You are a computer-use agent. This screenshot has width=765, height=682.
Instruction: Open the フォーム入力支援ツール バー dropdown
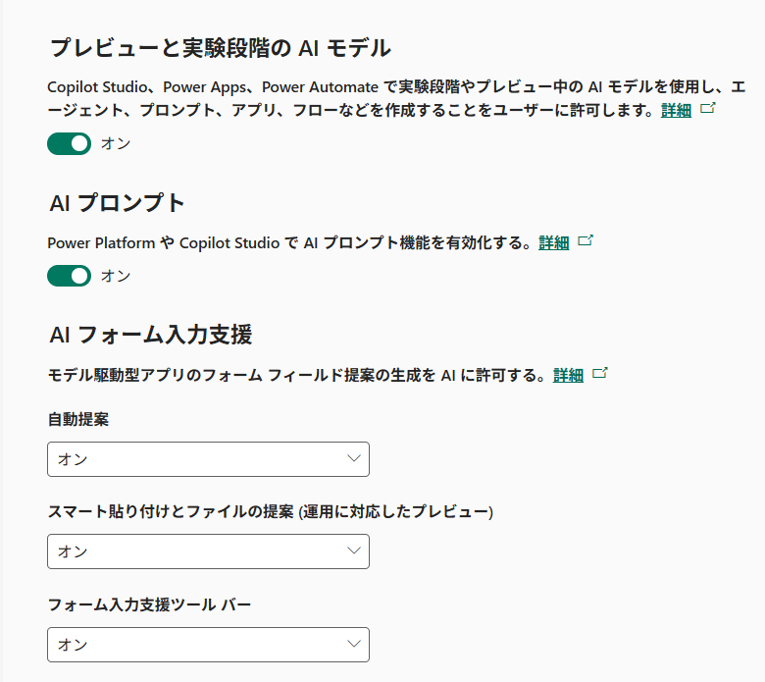click(208, 644)
